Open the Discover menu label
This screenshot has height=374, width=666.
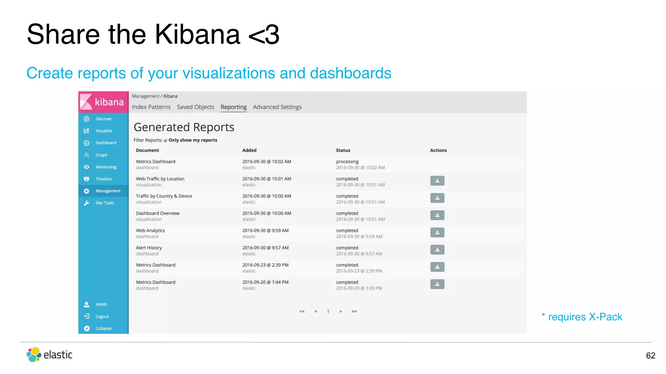104,119
